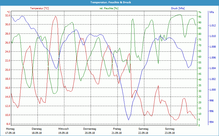Click the 26,0 temperature axis value
The image size is (219, 136).
click(x=8, y=43)
